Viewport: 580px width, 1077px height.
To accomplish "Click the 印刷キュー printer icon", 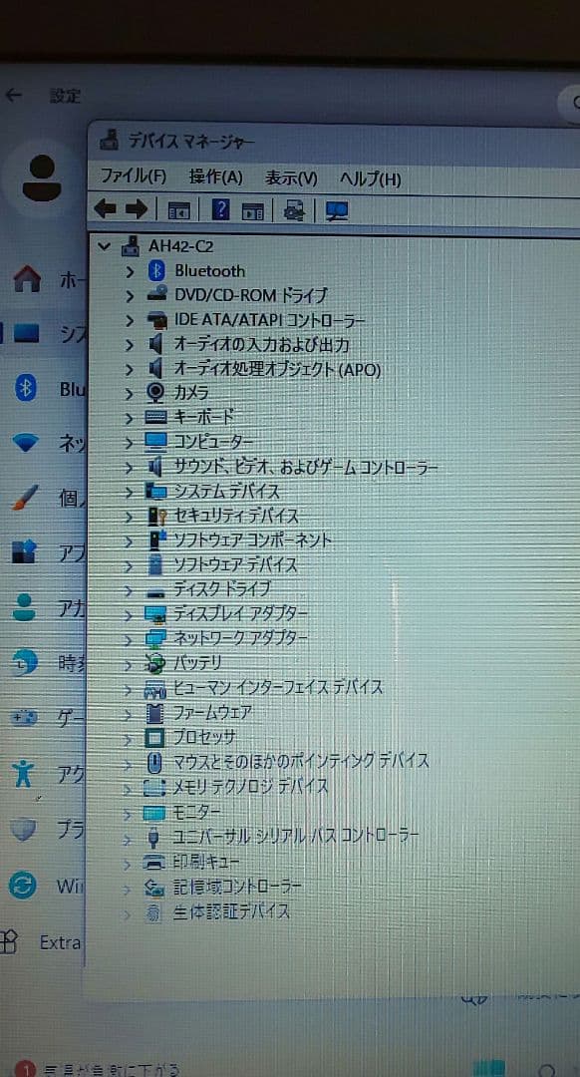I will 154,862.
